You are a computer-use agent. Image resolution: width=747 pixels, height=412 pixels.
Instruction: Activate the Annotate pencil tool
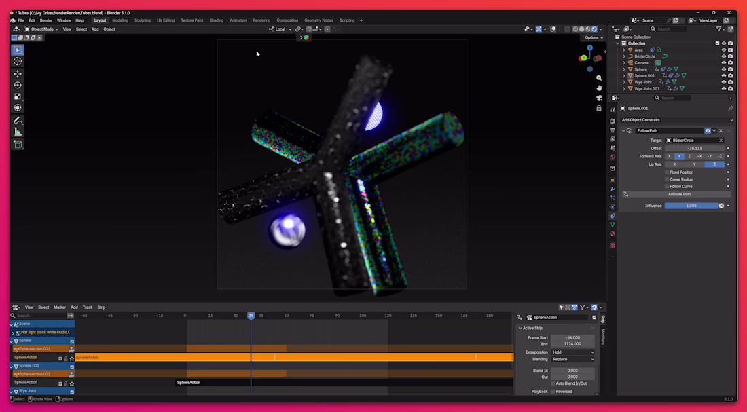[18, 120]
